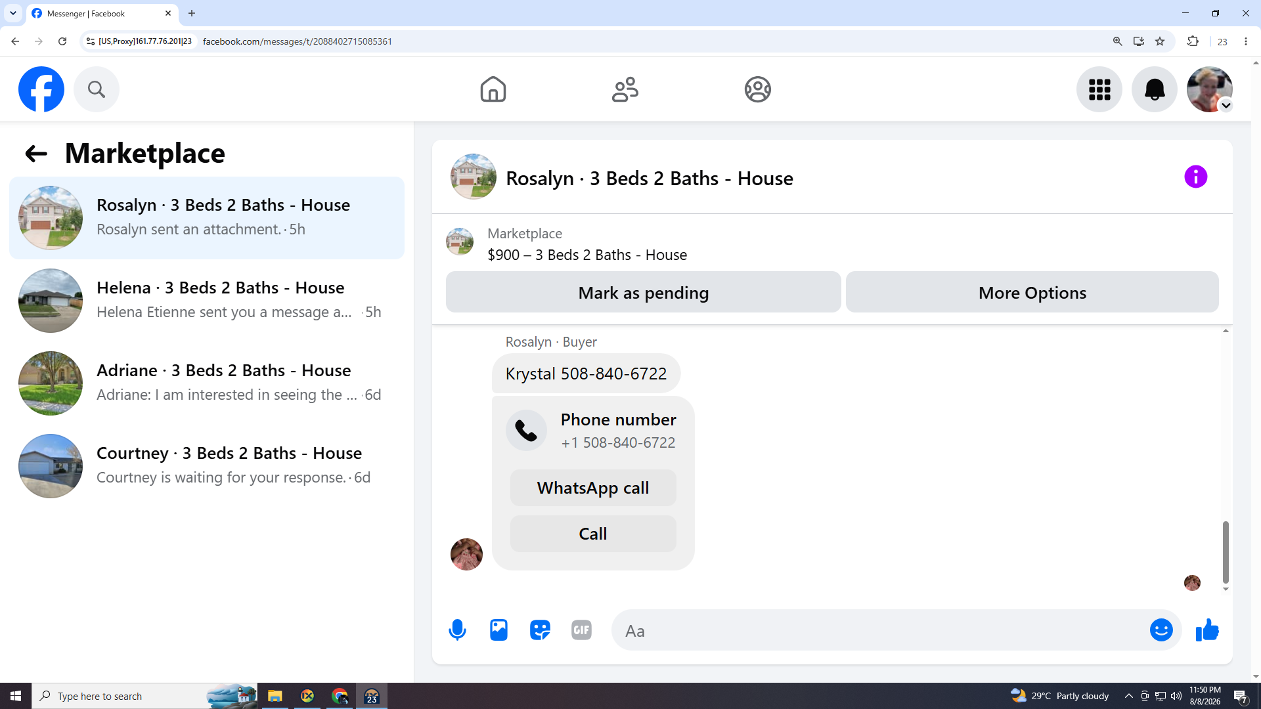The width and height of the screenshot is (1261, 709).
Task: Click Rosalyn's avatar beside the phone card
Action: click(466, 554)
